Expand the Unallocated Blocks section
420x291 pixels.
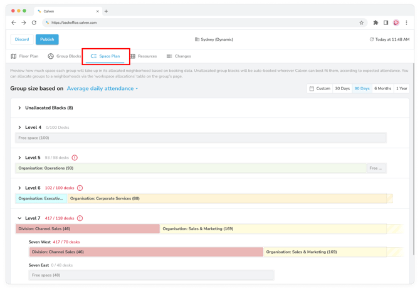[19, 108]
